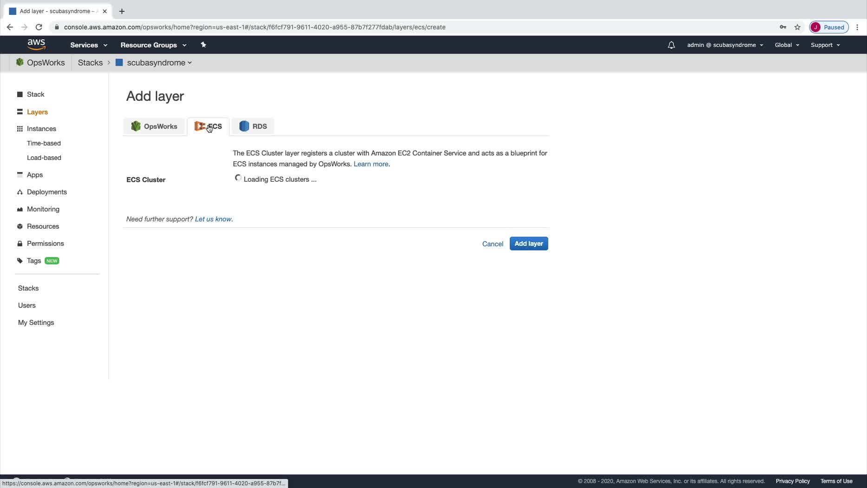Open the admin @ scubasyndrome account menu

coord(725,45)
